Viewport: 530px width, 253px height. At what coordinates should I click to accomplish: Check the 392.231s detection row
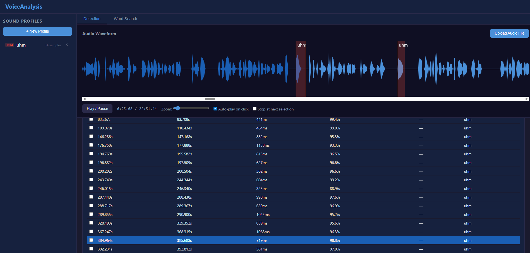coord(91,249)
